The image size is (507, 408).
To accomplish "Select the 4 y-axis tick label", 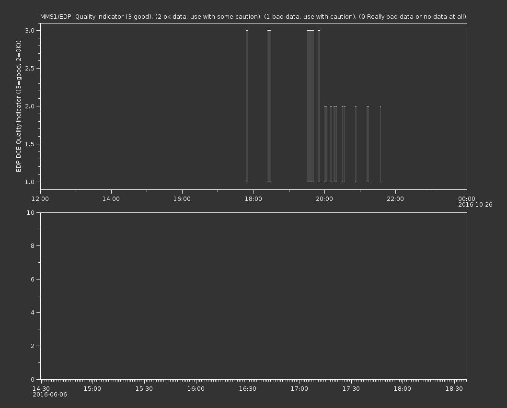I will pyautogui.click(x=33, y=313).
